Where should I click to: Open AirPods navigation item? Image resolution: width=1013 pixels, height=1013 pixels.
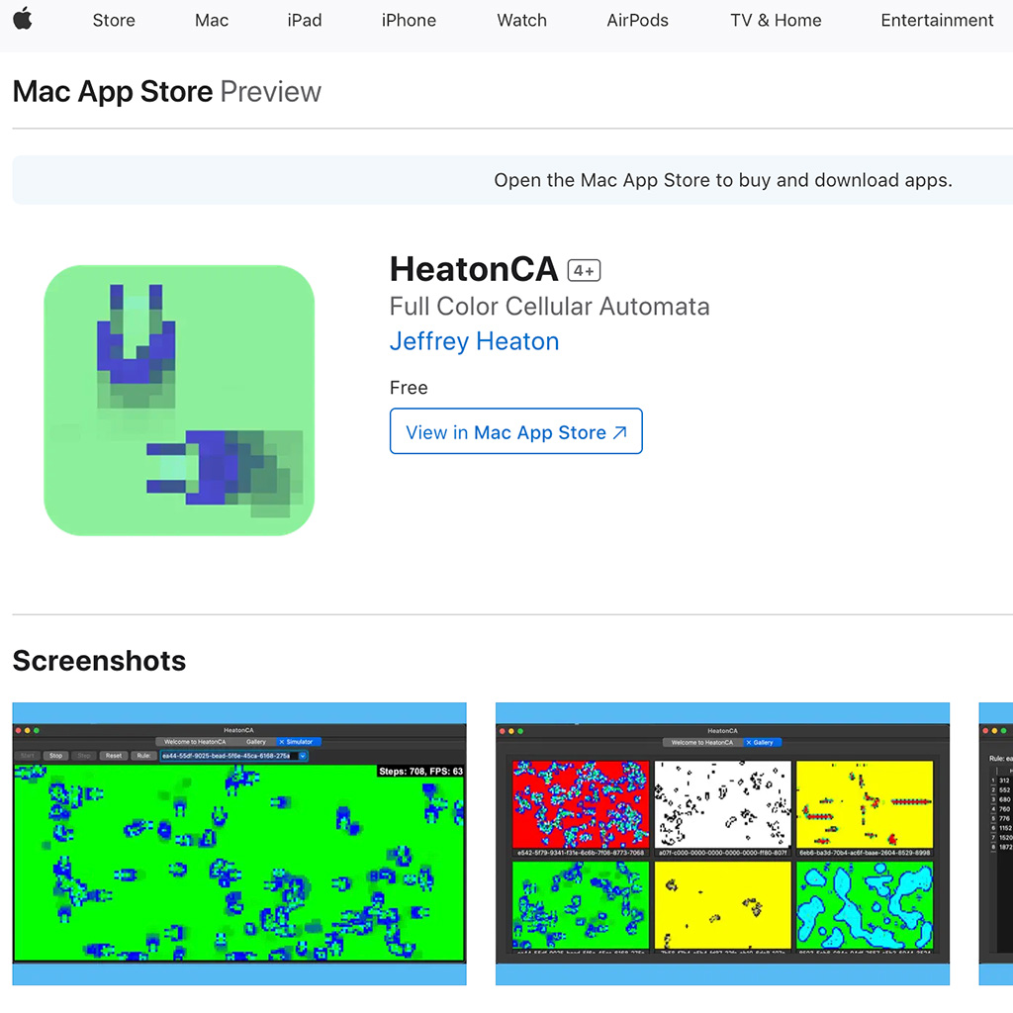point(637,21)
